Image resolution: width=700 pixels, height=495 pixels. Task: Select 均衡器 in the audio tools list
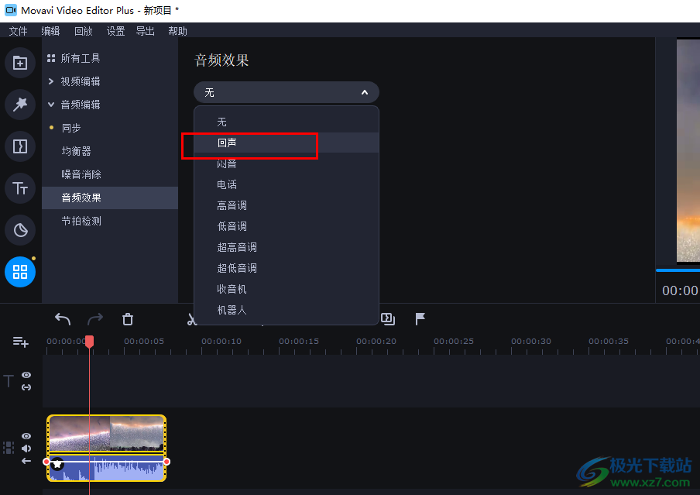(x=77, y=151)
